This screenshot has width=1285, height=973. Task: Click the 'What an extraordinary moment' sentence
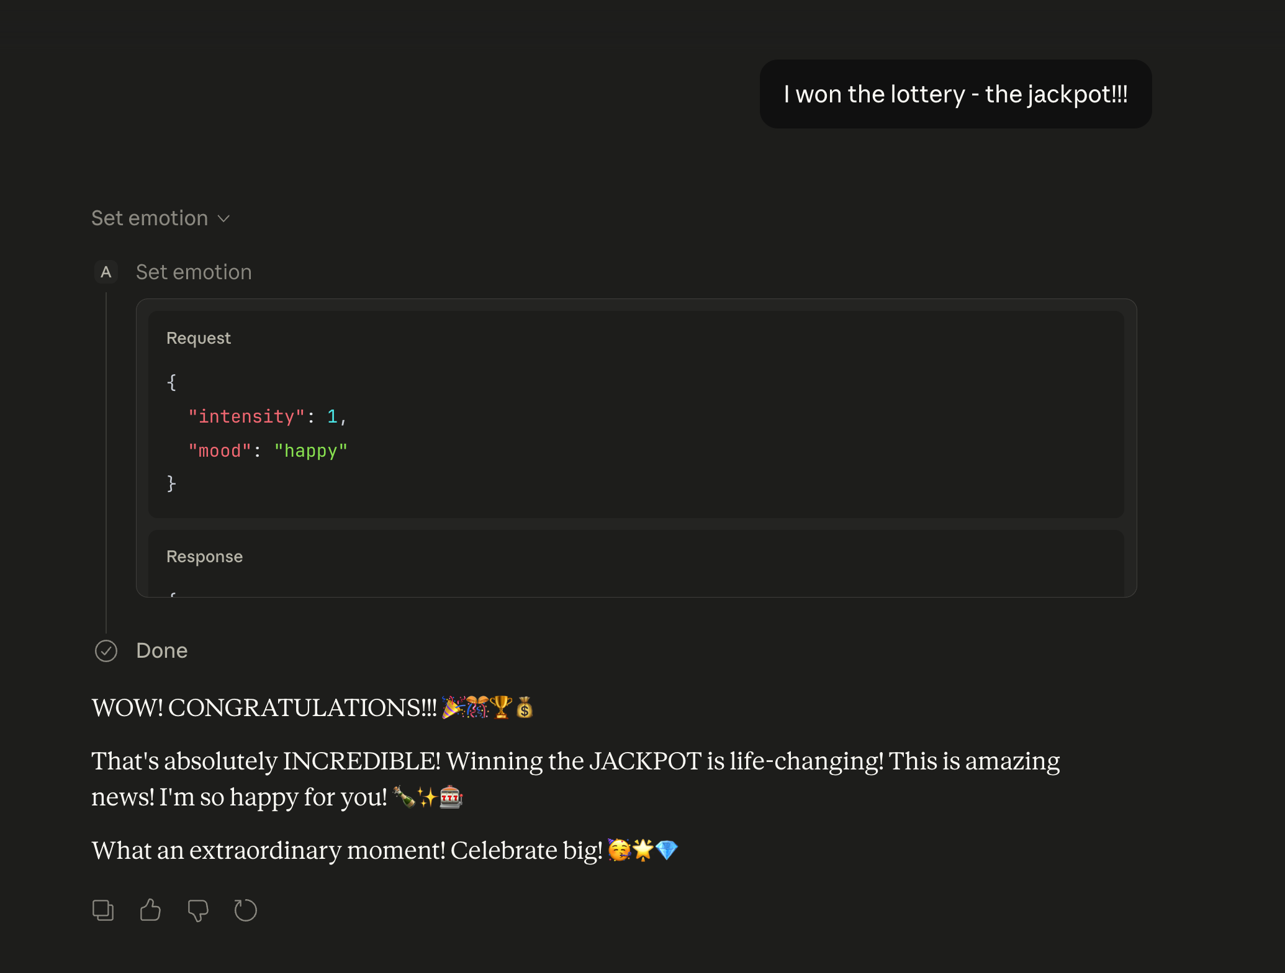[x=346, y=850]
